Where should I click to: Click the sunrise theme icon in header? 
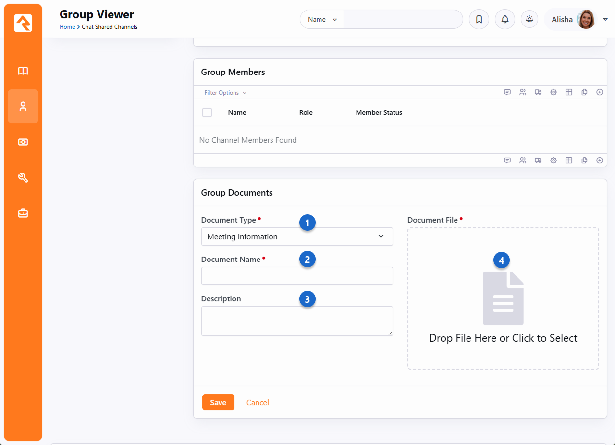[x=529, y=20]
